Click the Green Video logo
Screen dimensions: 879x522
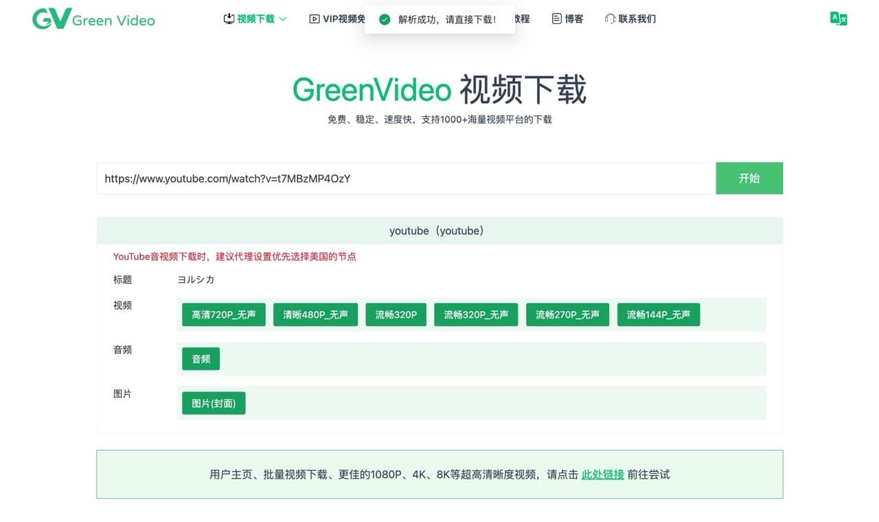[x=93, y=19]
